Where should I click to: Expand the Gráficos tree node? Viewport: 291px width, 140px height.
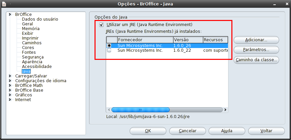[x=10, y=95]
